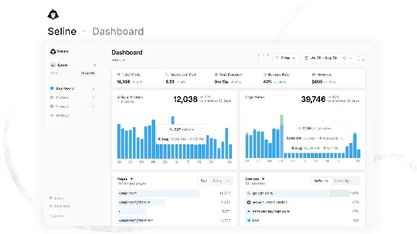Click the green-topped peak bar in Page Views

tap(281, 136)
